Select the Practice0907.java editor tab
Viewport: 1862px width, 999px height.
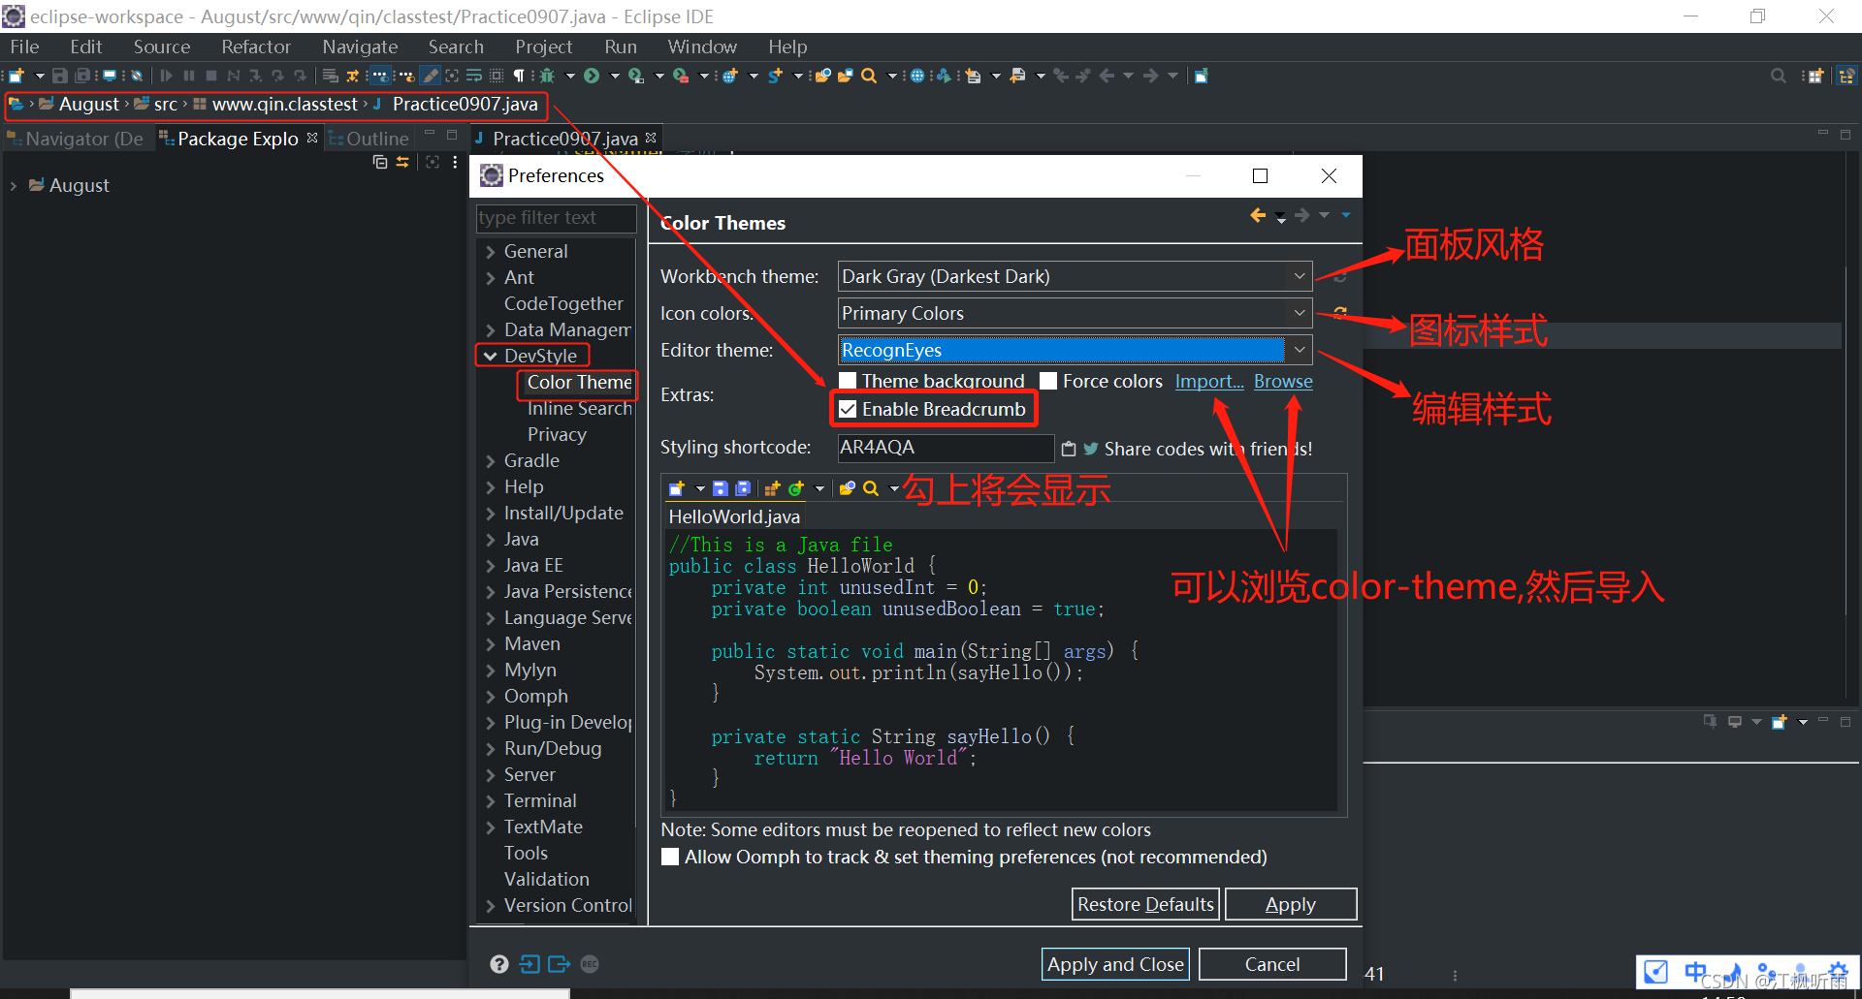click(565, 139)
